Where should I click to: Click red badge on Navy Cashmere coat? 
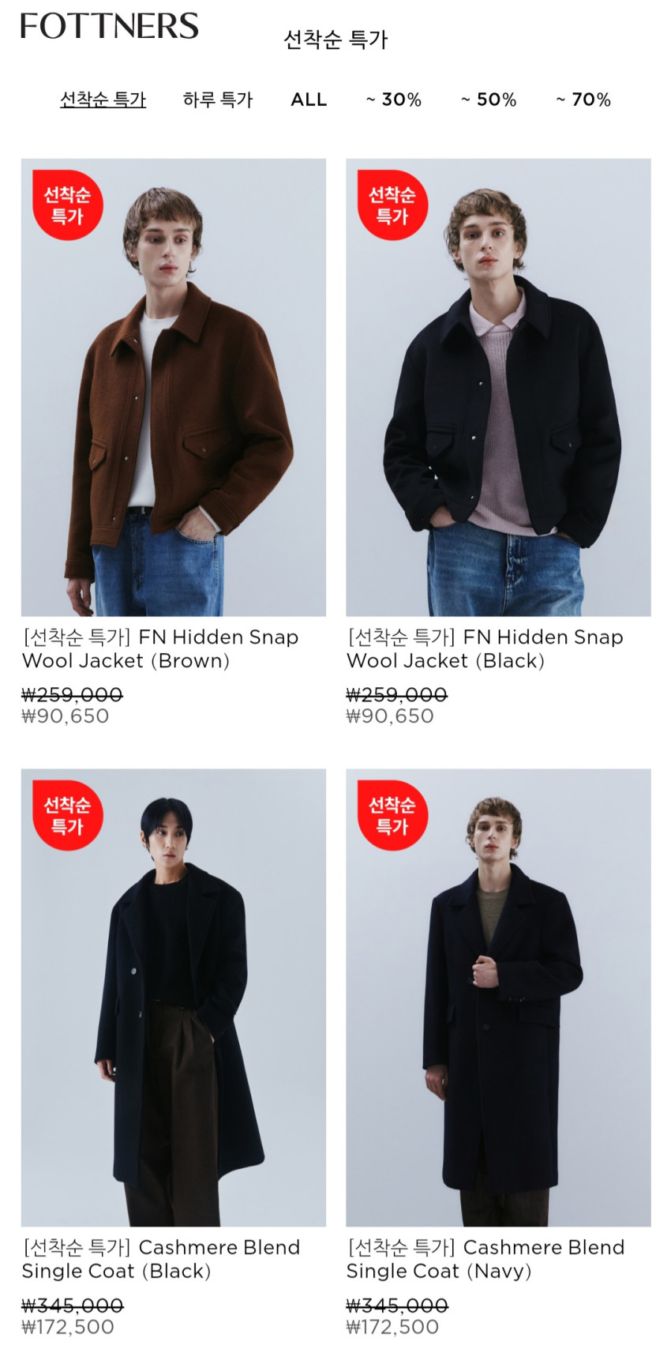point(392,815)
